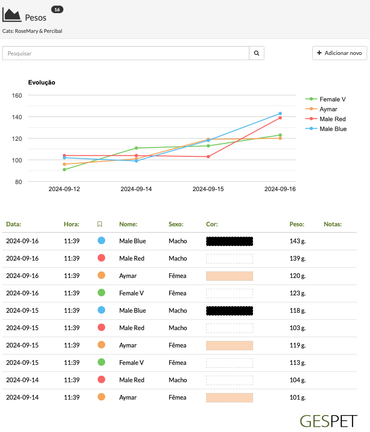The image size is (370, 432).
Task: Click empty color swatch in 123 g row
Action: tap(230, 293)
